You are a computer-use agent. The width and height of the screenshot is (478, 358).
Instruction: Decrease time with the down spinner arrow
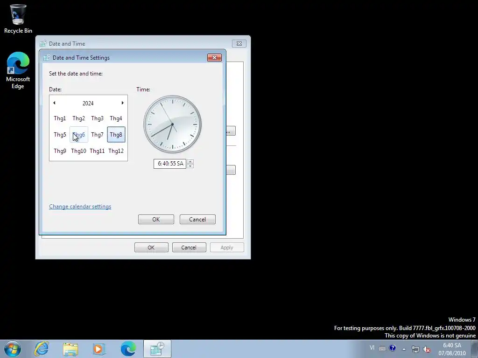[190, 166]
